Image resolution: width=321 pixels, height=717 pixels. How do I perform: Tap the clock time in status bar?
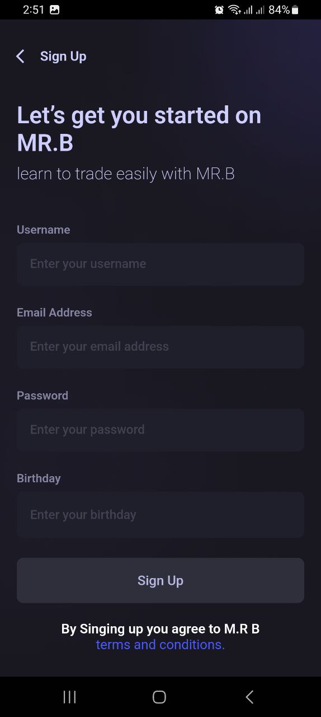click(34, 10)
